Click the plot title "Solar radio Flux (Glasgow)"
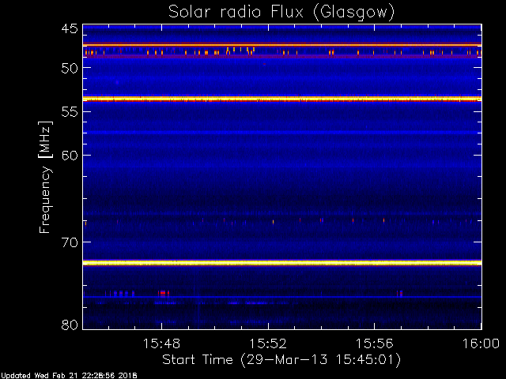Image resolution: width=506 pixels, height=379 pixels. pyautogui.click(x=281, y=13)
